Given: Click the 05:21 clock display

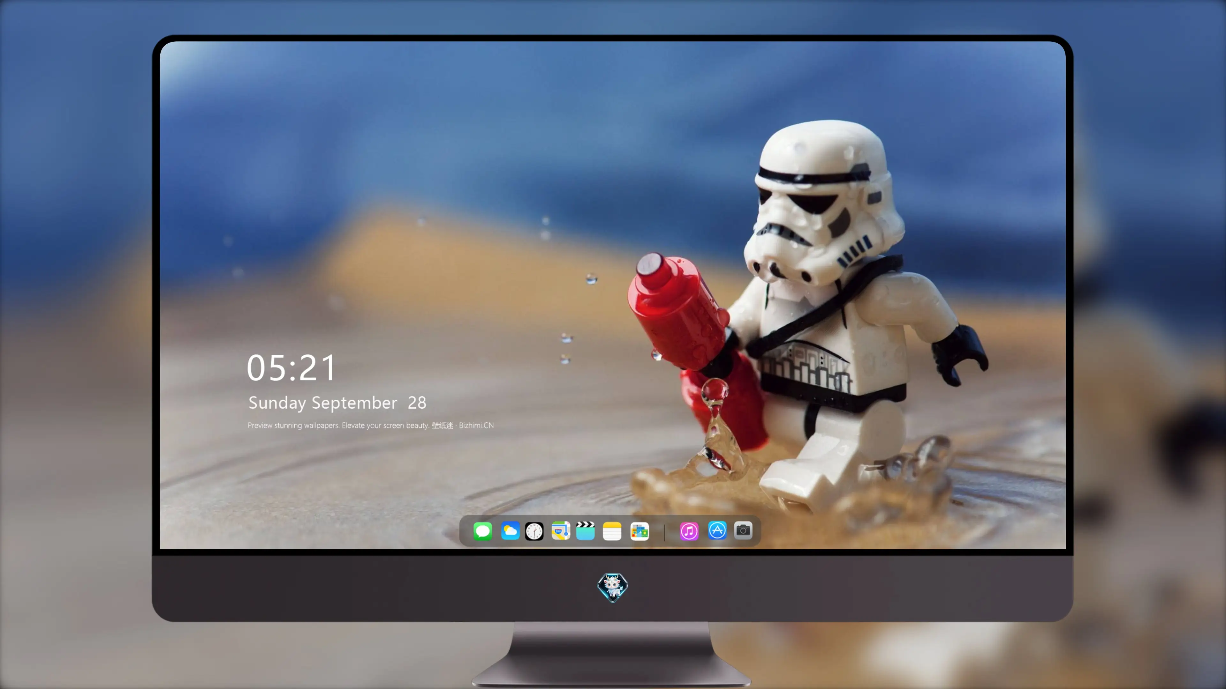Looking at the screenshot, I should [x=291, y=367].
